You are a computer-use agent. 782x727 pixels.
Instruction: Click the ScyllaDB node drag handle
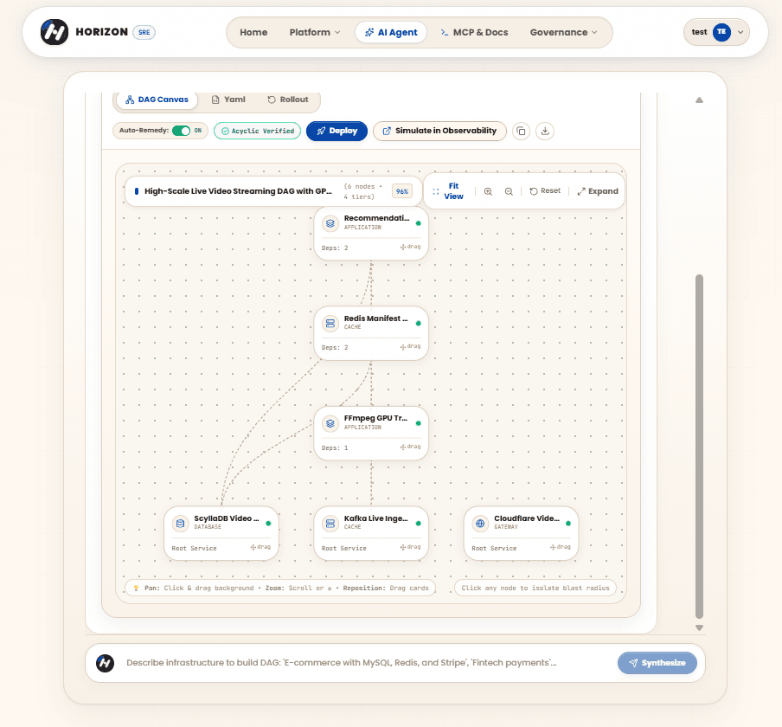pyautogui.click(x=260, y=547)
